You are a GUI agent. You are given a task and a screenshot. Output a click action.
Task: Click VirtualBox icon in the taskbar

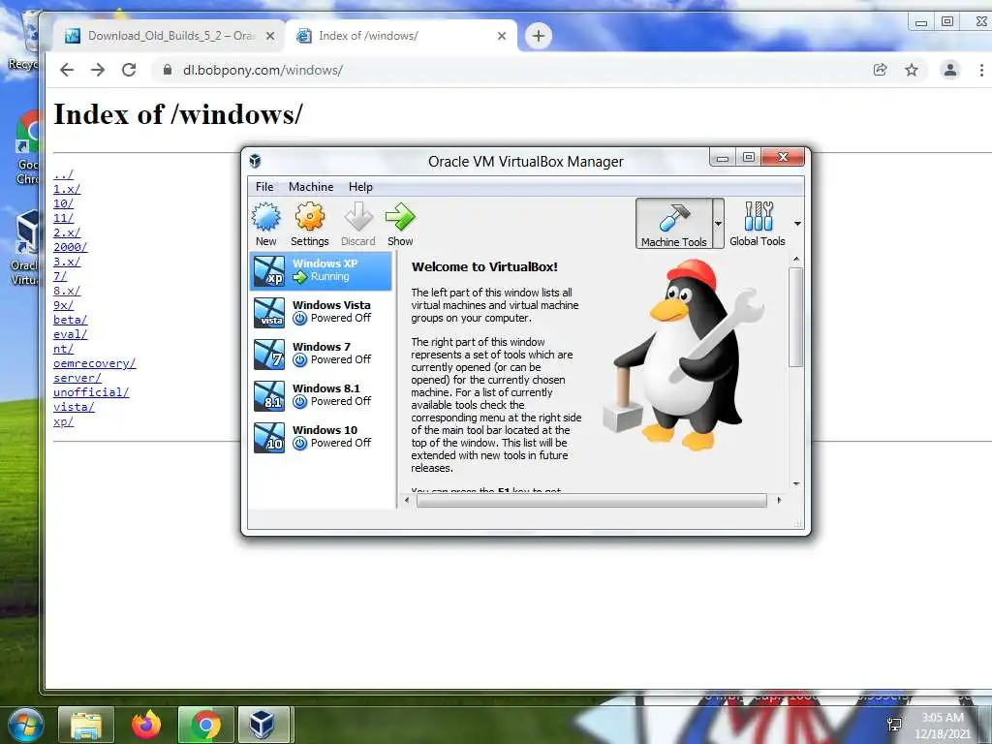263,725
